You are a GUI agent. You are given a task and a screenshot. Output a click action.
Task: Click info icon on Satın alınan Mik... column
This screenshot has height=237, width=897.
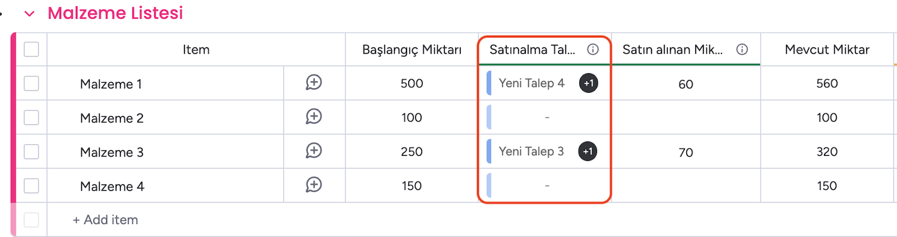point(742,49)
